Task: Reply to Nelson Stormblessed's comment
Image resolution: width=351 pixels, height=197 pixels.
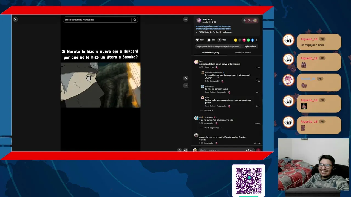Action: [x=215, y=81]
